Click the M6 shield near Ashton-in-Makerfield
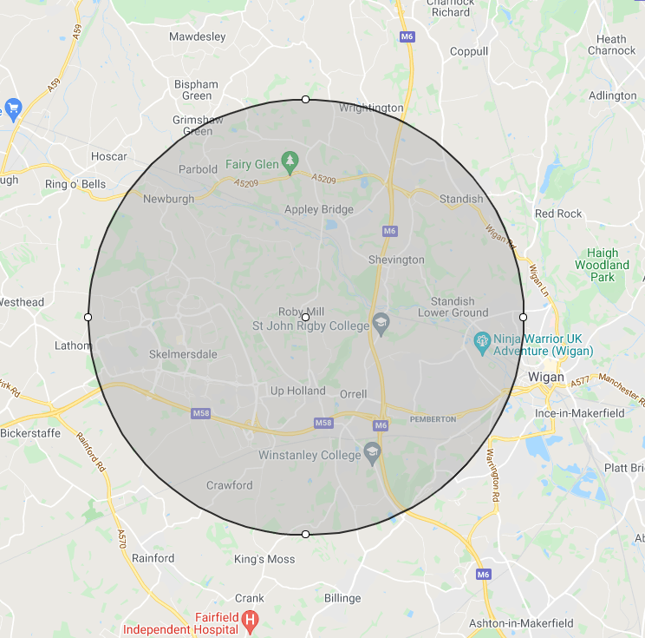645x638 pixels. pos(484,574)
